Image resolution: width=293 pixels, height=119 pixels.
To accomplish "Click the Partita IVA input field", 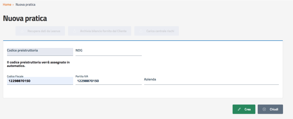I will click(108, 81).
